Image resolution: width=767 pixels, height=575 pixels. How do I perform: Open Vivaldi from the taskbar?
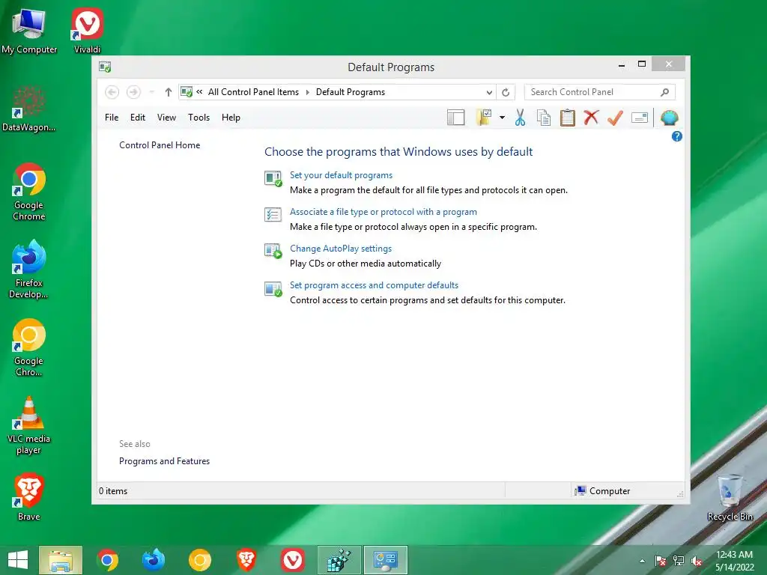(293, 560)
